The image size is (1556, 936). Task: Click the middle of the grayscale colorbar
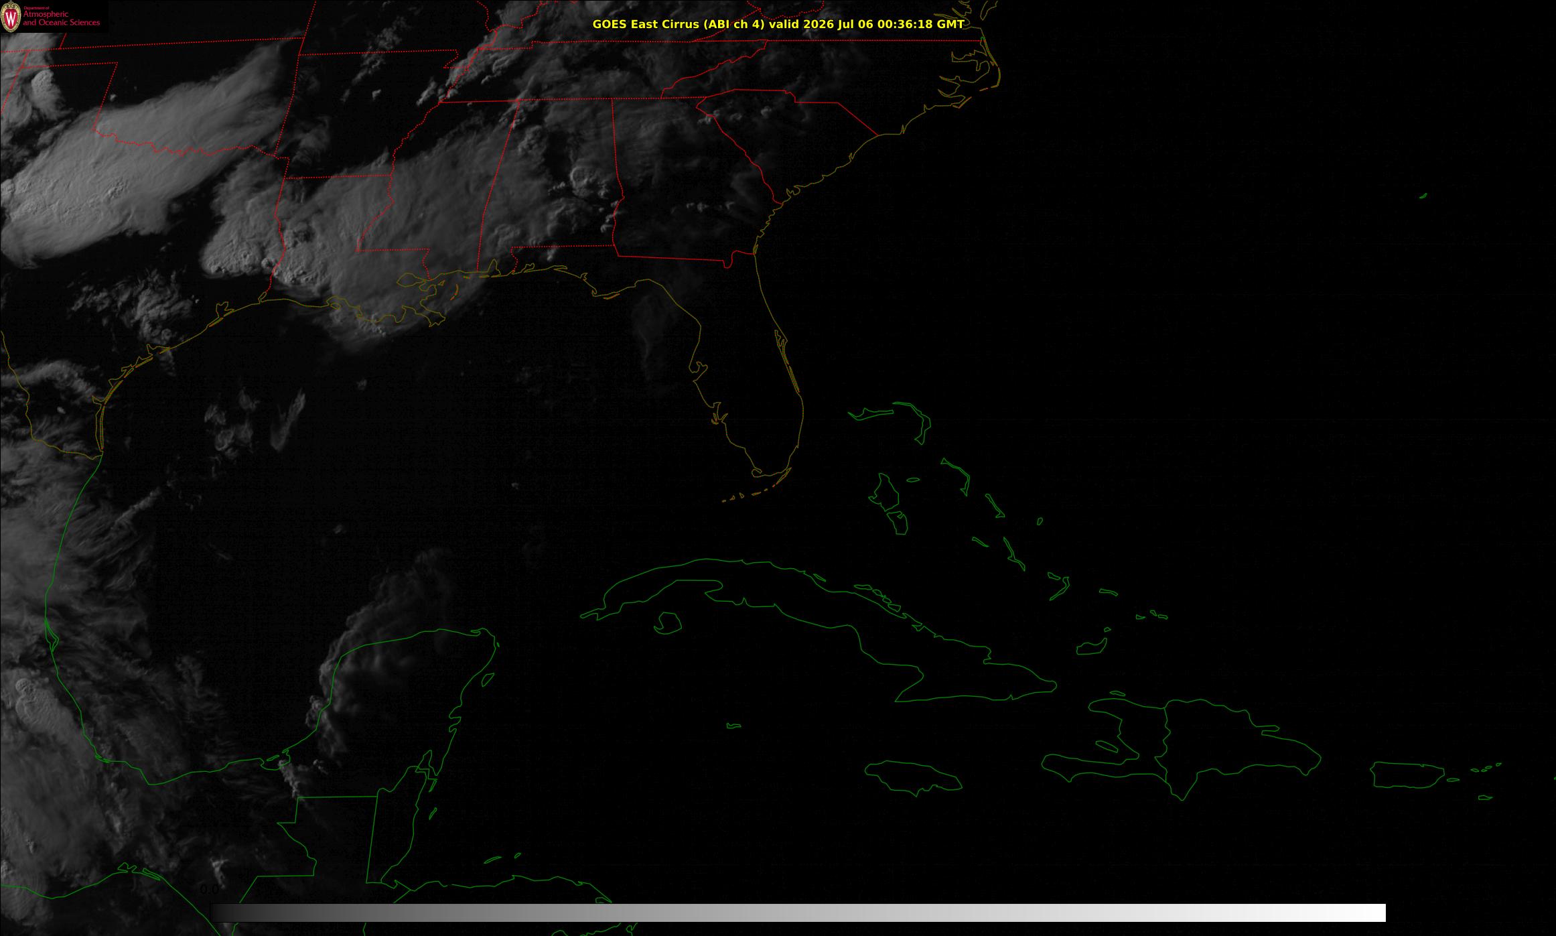[798, 913]
